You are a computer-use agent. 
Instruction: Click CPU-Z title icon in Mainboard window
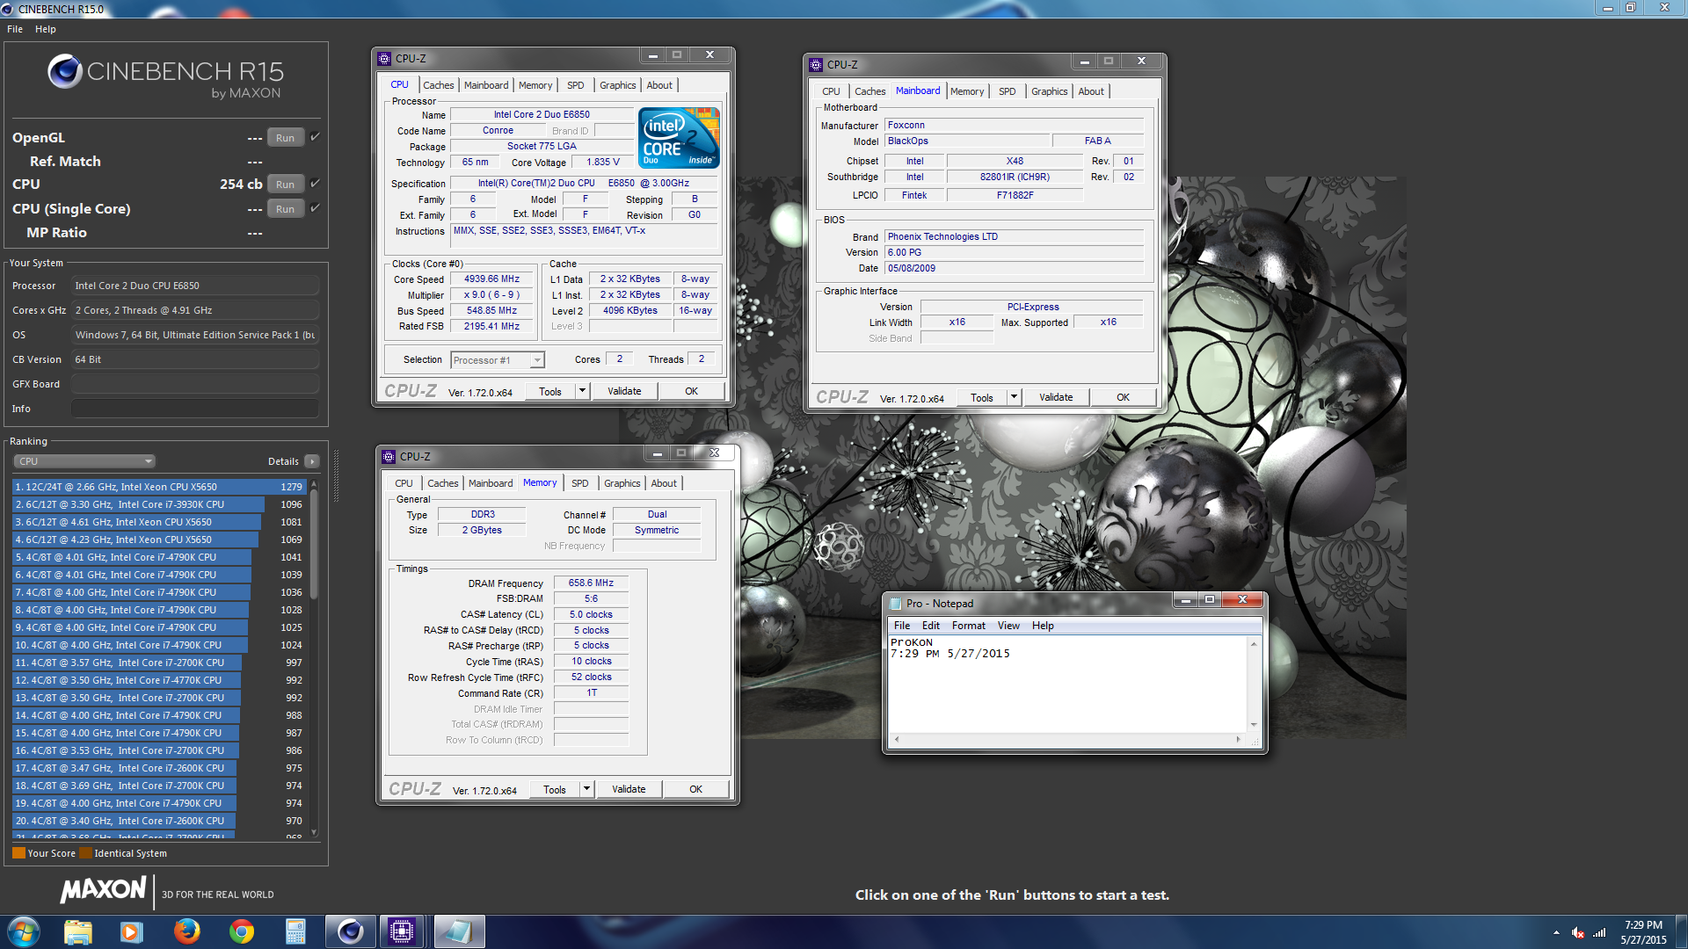(816, 65)
